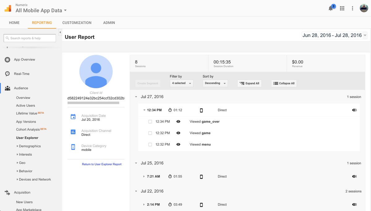Click the eye icon for Viewed menu
Screen dimensions: 371x211
(x=178, y=144)
